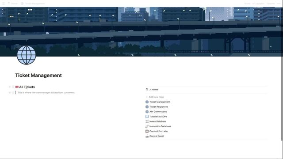This screenshot has height=159, width=283.
Task: Click the Innovation Database rocket icon
Action: pyautogui.click(x=147, y=126)
